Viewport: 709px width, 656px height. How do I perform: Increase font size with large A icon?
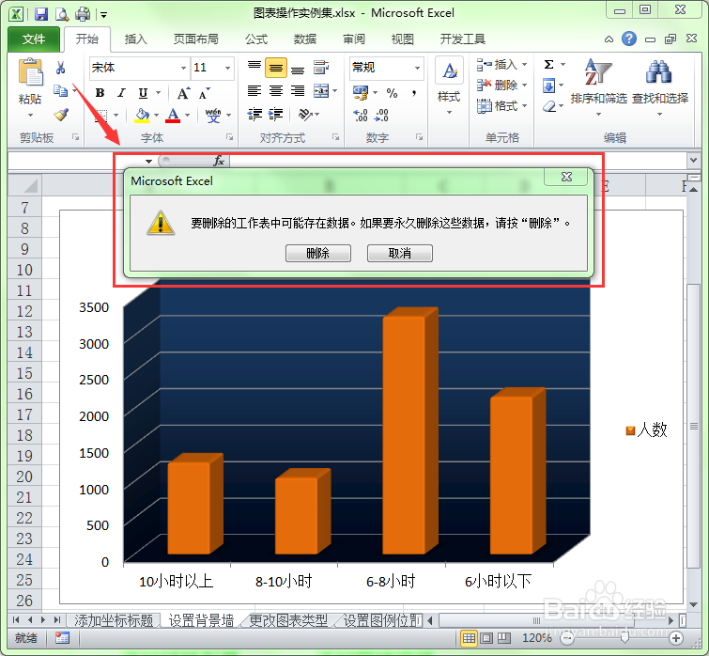[x=183, y=93]
